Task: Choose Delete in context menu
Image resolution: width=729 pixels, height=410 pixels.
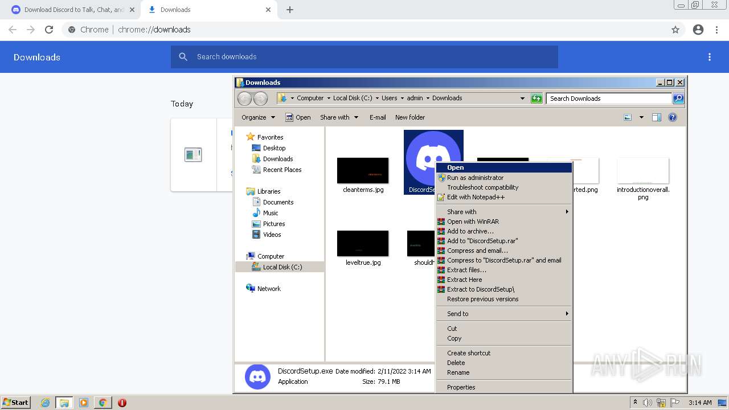Action: point(504,363)
